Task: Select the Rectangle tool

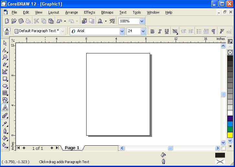Action: [5, 79]
